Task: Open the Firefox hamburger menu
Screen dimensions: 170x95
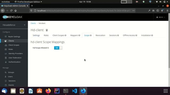Action: point(167,11)
